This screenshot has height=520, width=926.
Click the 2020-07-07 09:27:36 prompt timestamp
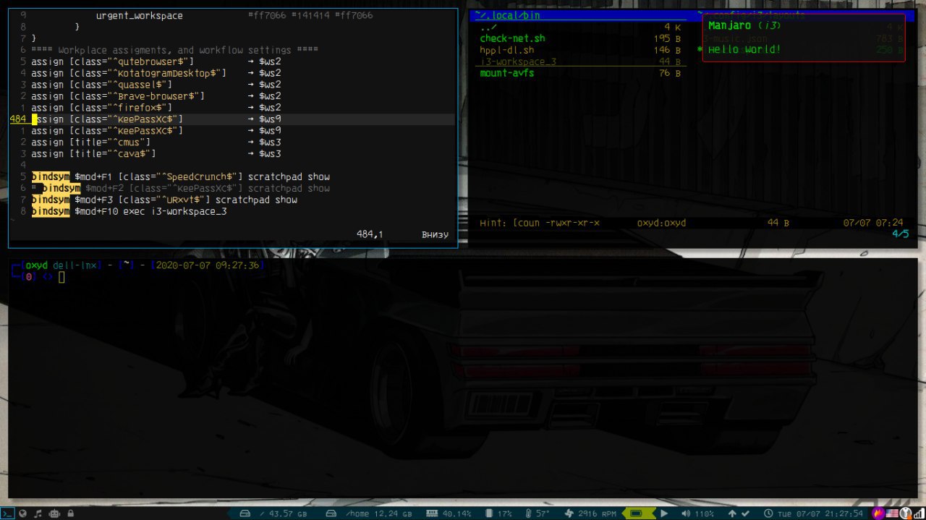click(208, 265)
